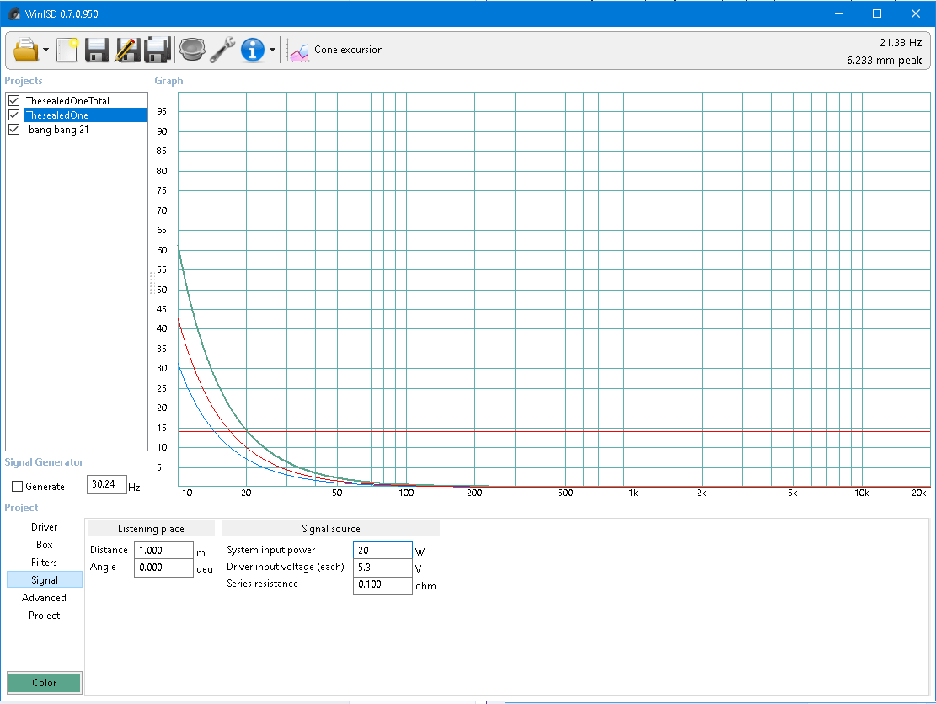Screen dimensions: 936x704
Task: Select the Signal tab
Action: 44,580
